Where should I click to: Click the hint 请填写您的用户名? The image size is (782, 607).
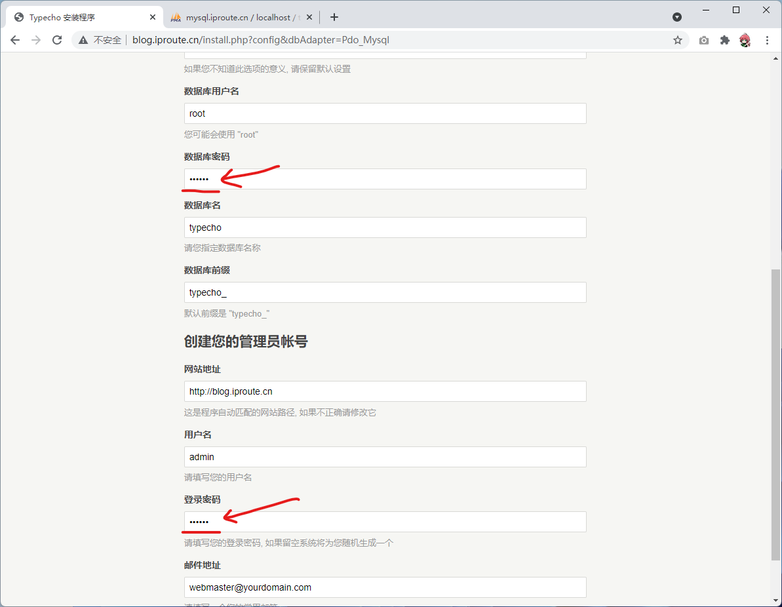point(218,477)
